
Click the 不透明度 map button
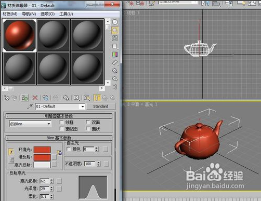(x=107, y=164)
